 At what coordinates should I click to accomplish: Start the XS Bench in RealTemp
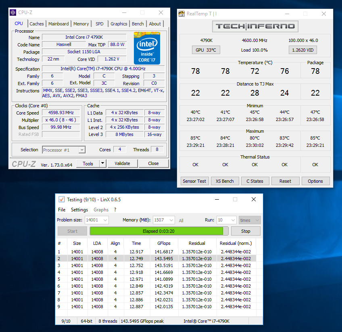coord(225,181)
